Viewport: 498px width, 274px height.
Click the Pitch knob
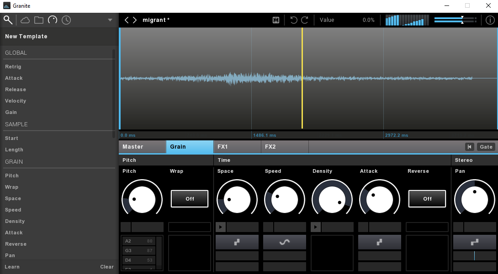pos(142,200)
